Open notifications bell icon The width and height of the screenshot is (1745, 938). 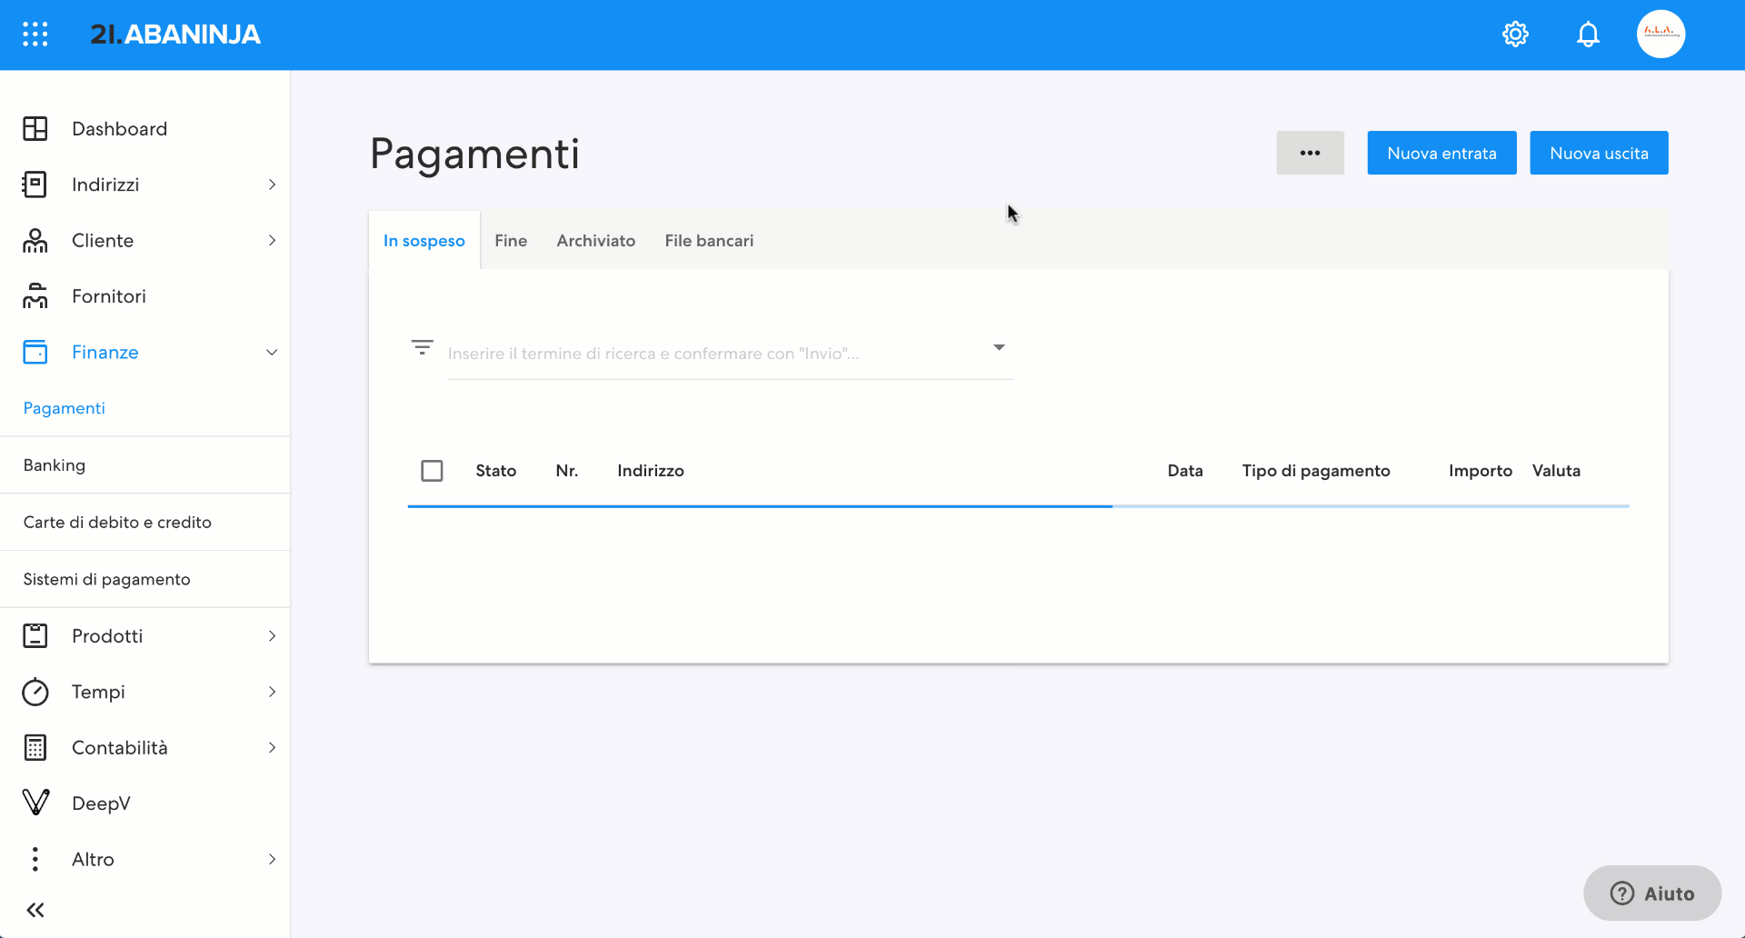(1588, 35)
